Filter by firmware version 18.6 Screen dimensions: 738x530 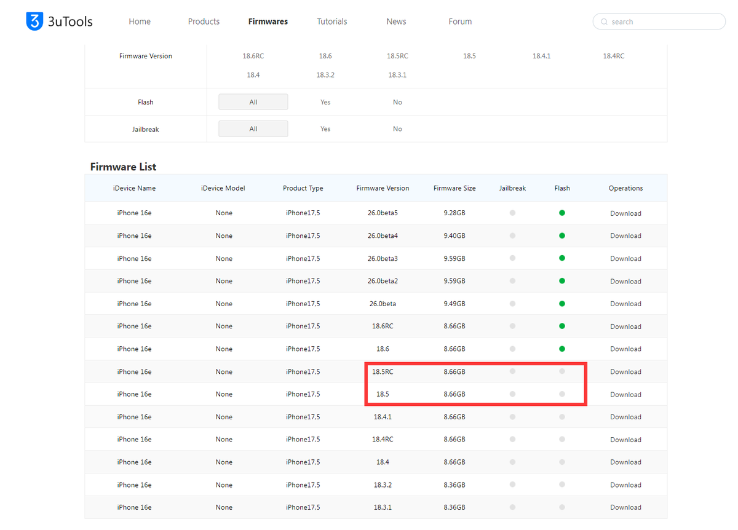[x=325, y=56]
